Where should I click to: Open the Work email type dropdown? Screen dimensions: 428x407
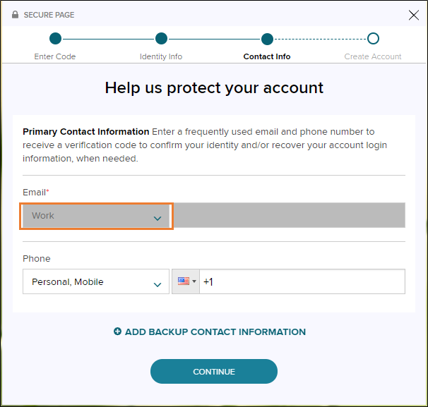tap(96, 216)
